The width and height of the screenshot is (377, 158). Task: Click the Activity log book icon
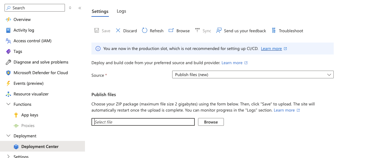pyautogui.click(x=8, y=30)
